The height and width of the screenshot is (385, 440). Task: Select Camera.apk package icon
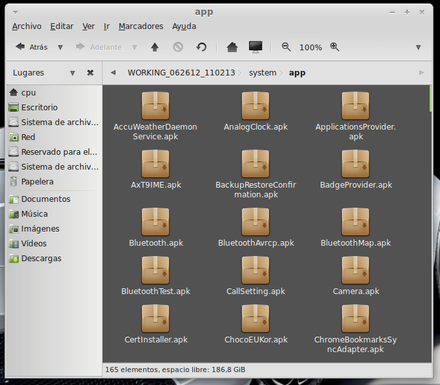pyautogui.click(x=355, y=270)
